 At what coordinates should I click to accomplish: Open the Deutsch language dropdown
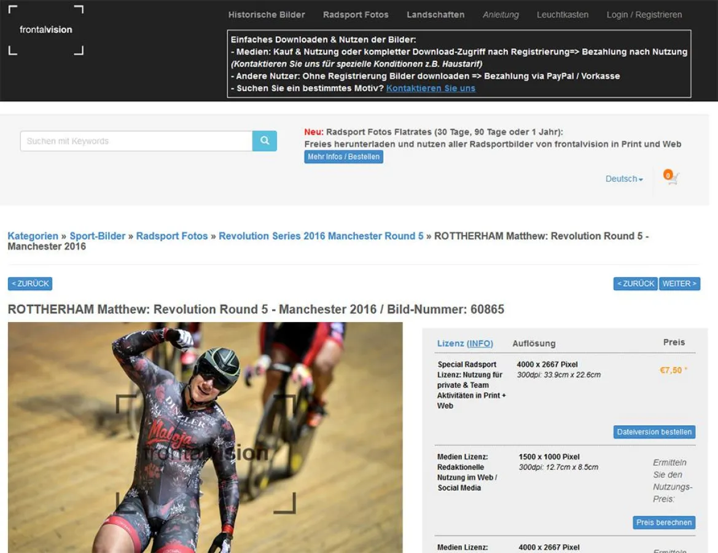(x=623, y=179)
